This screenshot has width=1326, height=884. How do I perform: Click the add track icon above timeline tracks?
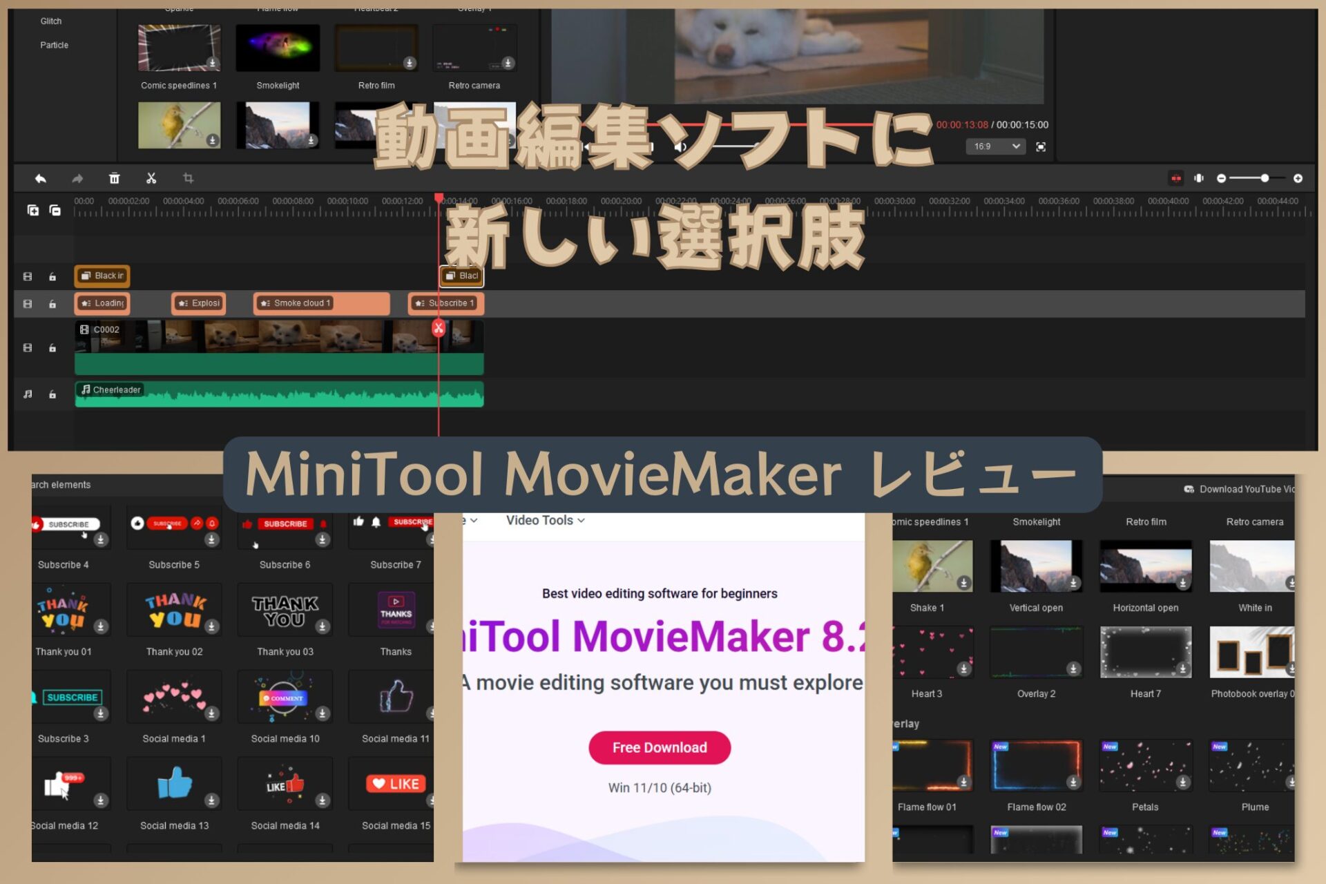pos(32,210)
